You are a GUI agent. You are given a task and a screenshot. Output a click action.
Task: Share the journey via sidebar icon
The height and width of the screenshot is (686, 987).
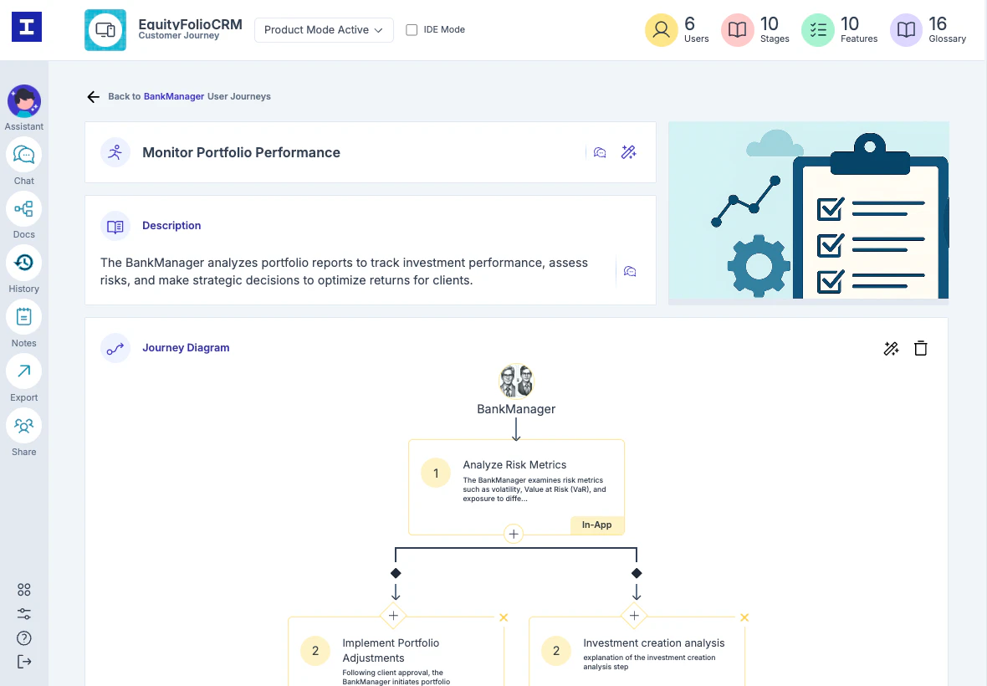pos(23,427)
